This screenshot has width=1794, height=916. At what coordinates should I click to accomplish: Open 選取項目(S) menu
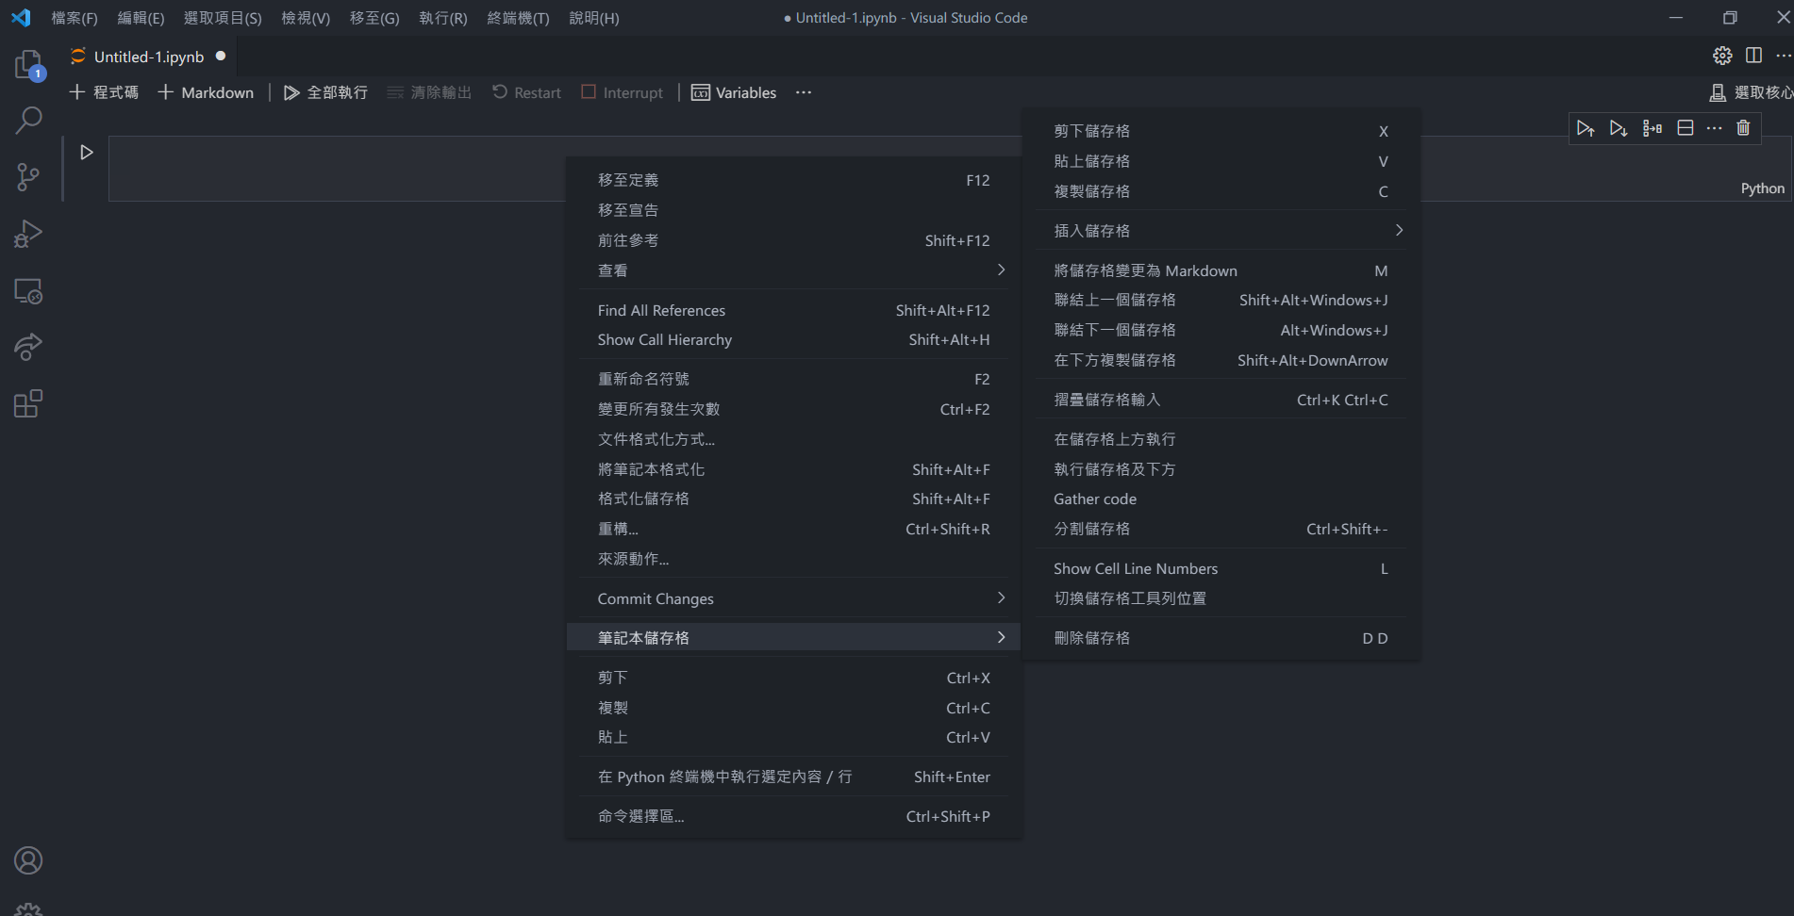click(x=223, y=18)
